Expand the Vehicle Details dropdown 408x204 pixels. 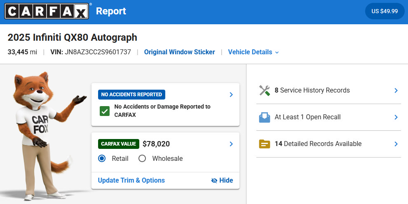(x=253, y=52)
